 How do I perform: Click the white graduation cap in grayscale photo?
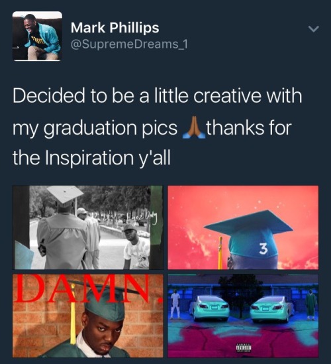coord(65,194)
